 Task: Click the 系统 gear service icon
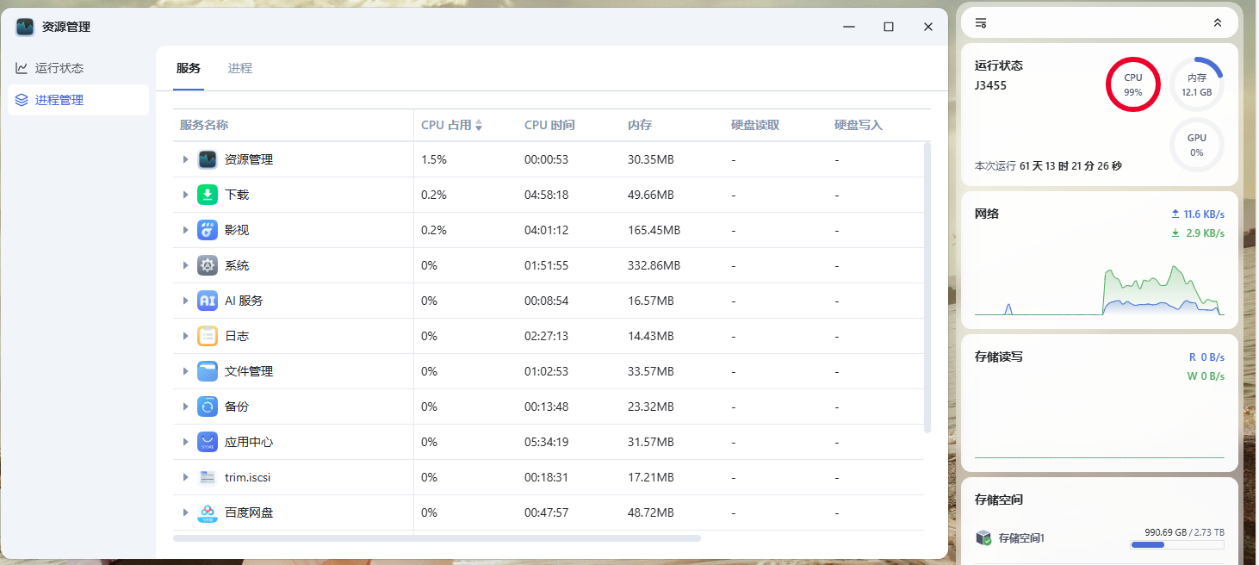(207, 264)
